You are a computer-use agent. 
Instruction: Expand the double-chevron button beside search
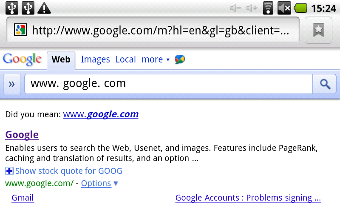(x=12, y=84)
